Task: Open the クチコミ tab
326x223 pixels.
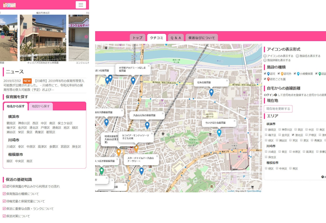Action: point(157,38)
